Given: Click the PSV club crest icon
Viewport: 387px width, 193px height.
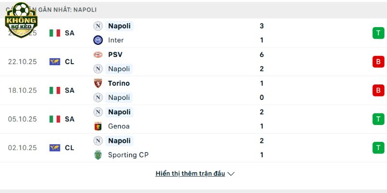Looking at the screenshot, I should click(98, 55).
